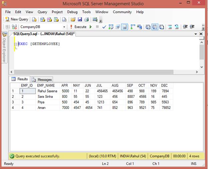Click the editor split bar handle above scrollbar
Image resolution: width=208 pixels, height=169 pixels.
[x=202, y=38]
